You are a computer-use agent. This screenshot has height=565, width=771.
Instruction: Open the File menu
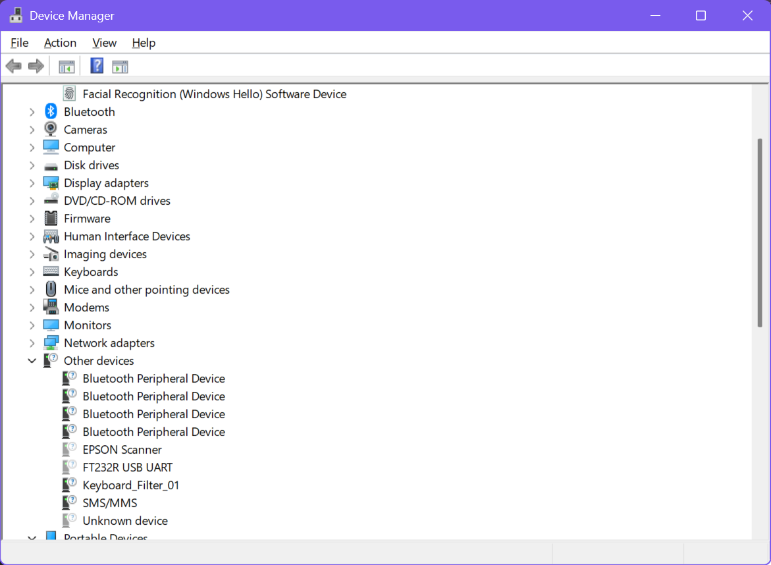pyautogui.click(x=20, y=43)
